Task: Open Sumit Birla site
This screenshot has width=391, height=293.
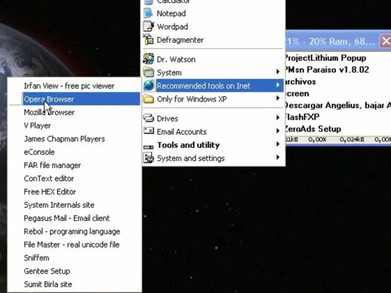Action: (75, 284)
